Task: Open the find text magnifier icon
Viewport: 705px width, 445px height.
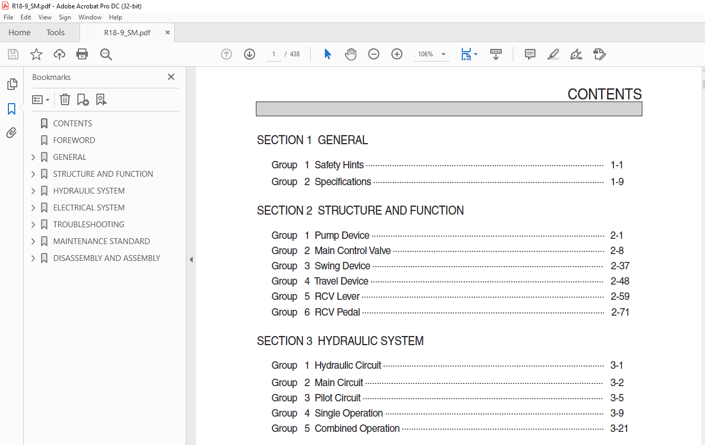Action: point(106,54)
